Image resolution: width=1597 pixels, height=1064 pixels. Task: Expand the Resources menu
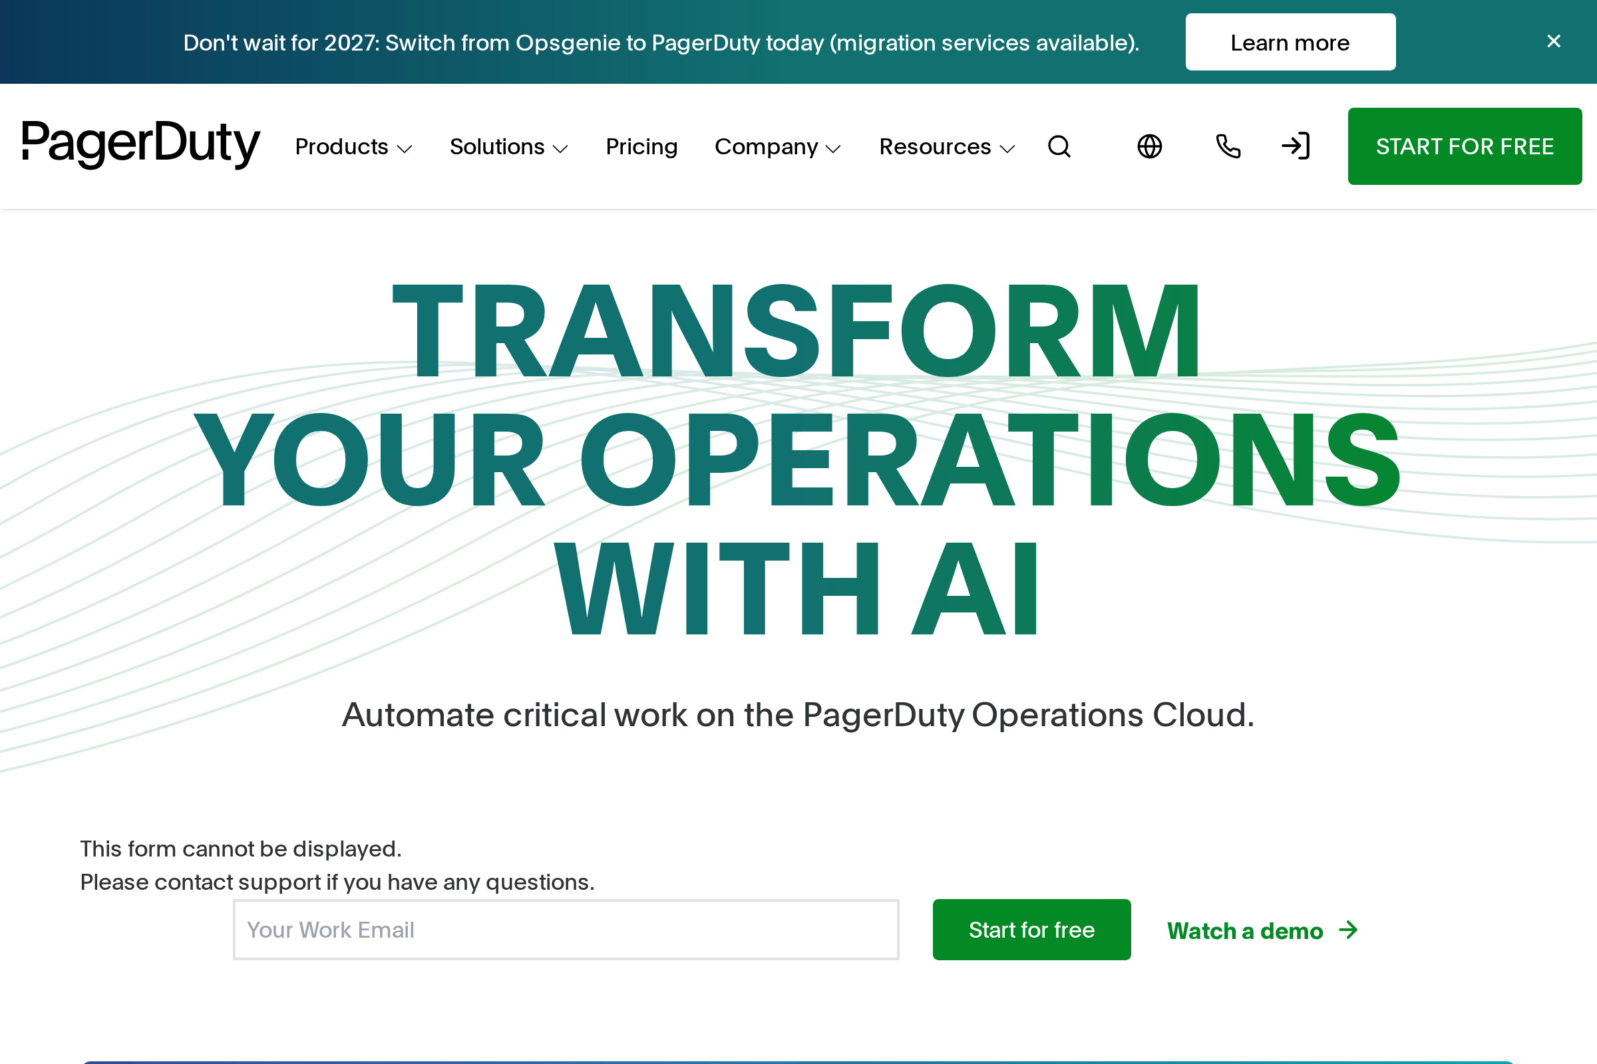tap(946, 146)
